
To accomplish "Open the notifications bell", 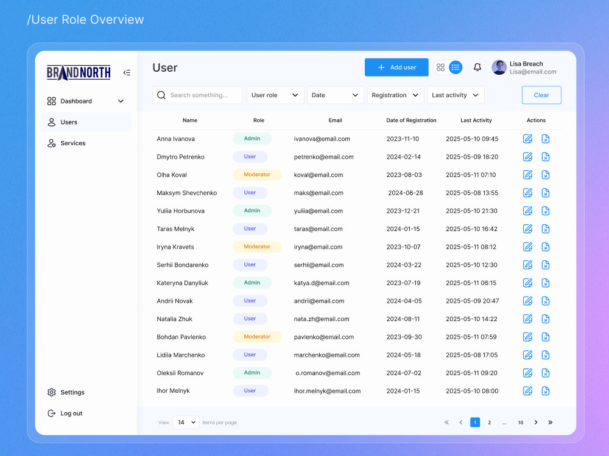I will pos(477,67).
